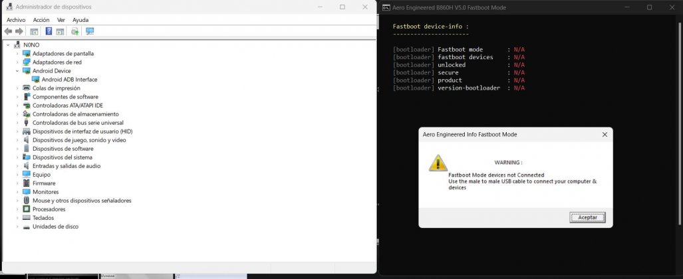Maximize the Administrador de dispositivos window
The height and width of the screenshot is (279, 683).
pyautogui.click(x=342, y=7)
